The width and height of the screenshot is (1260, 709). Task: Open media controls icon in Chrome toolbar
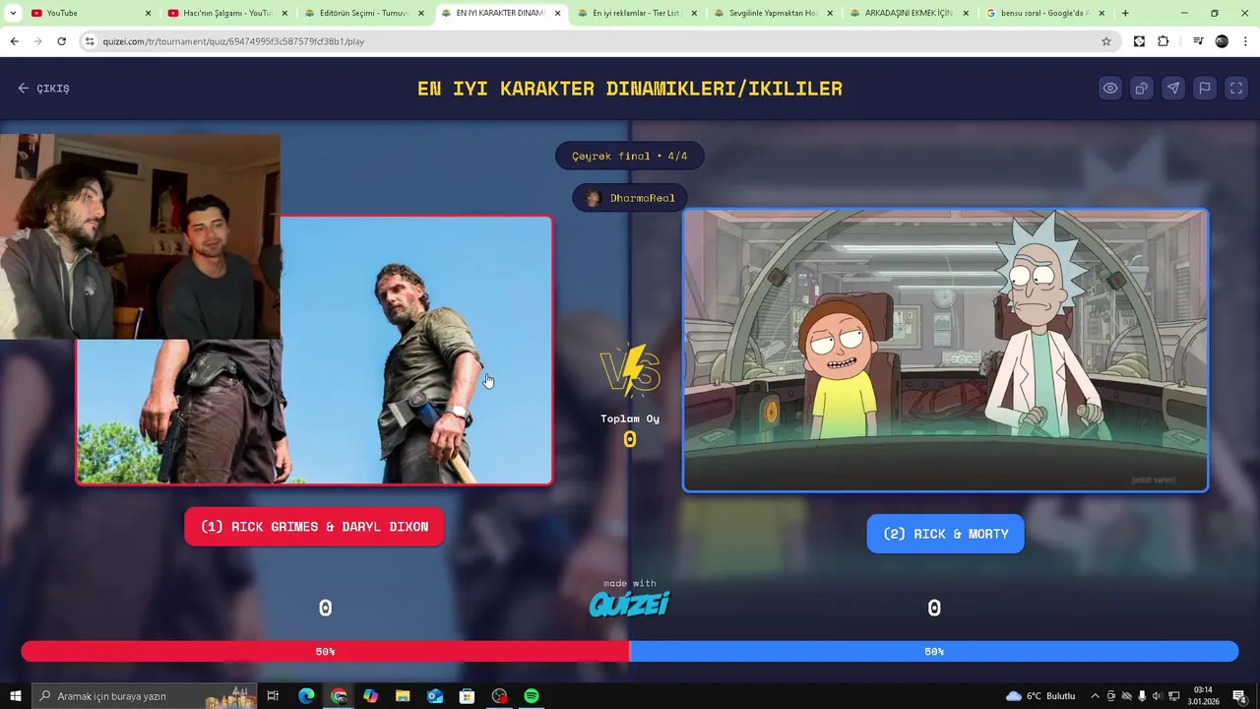[x=1198, y=41]
